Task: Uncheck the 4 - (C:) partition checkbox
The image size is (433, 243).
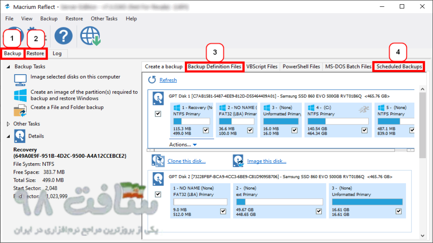Action: pos(364,130)
